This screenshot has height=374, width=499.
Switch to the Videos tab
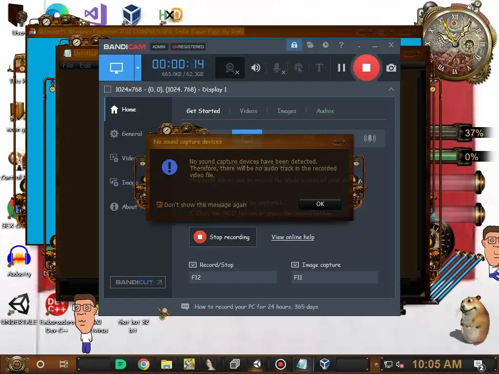pos(248,111)
